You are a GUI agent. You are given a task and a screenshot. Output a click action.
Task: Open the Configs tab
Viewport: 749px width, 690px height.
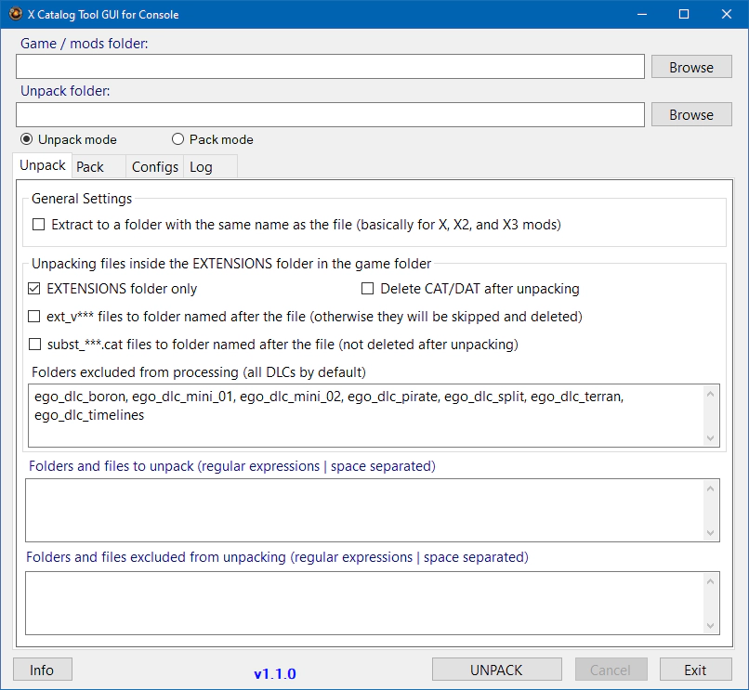pyautogui.click(x=155, y=167)
